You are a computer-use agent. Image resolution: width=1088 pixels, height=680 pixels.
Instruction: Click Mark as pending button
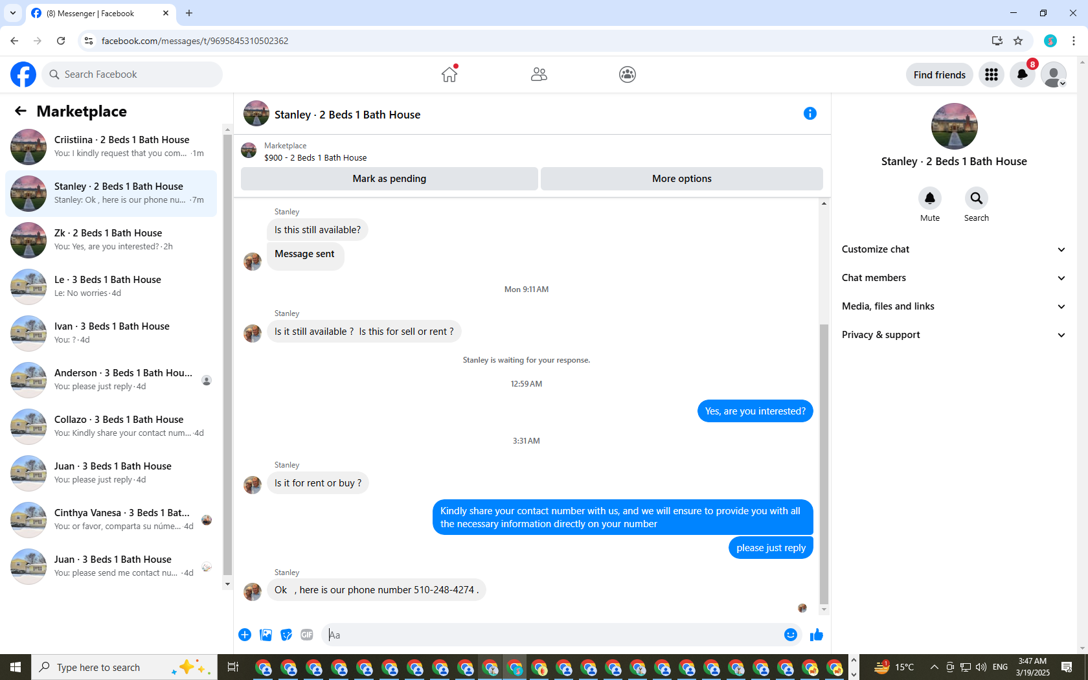pos(389,179)
